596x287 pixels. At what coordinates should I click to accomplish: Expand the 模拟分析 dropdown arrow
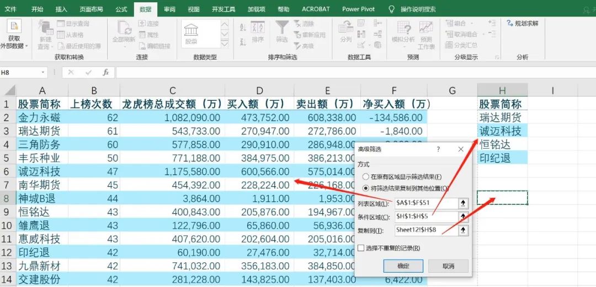tap(403, 47)
